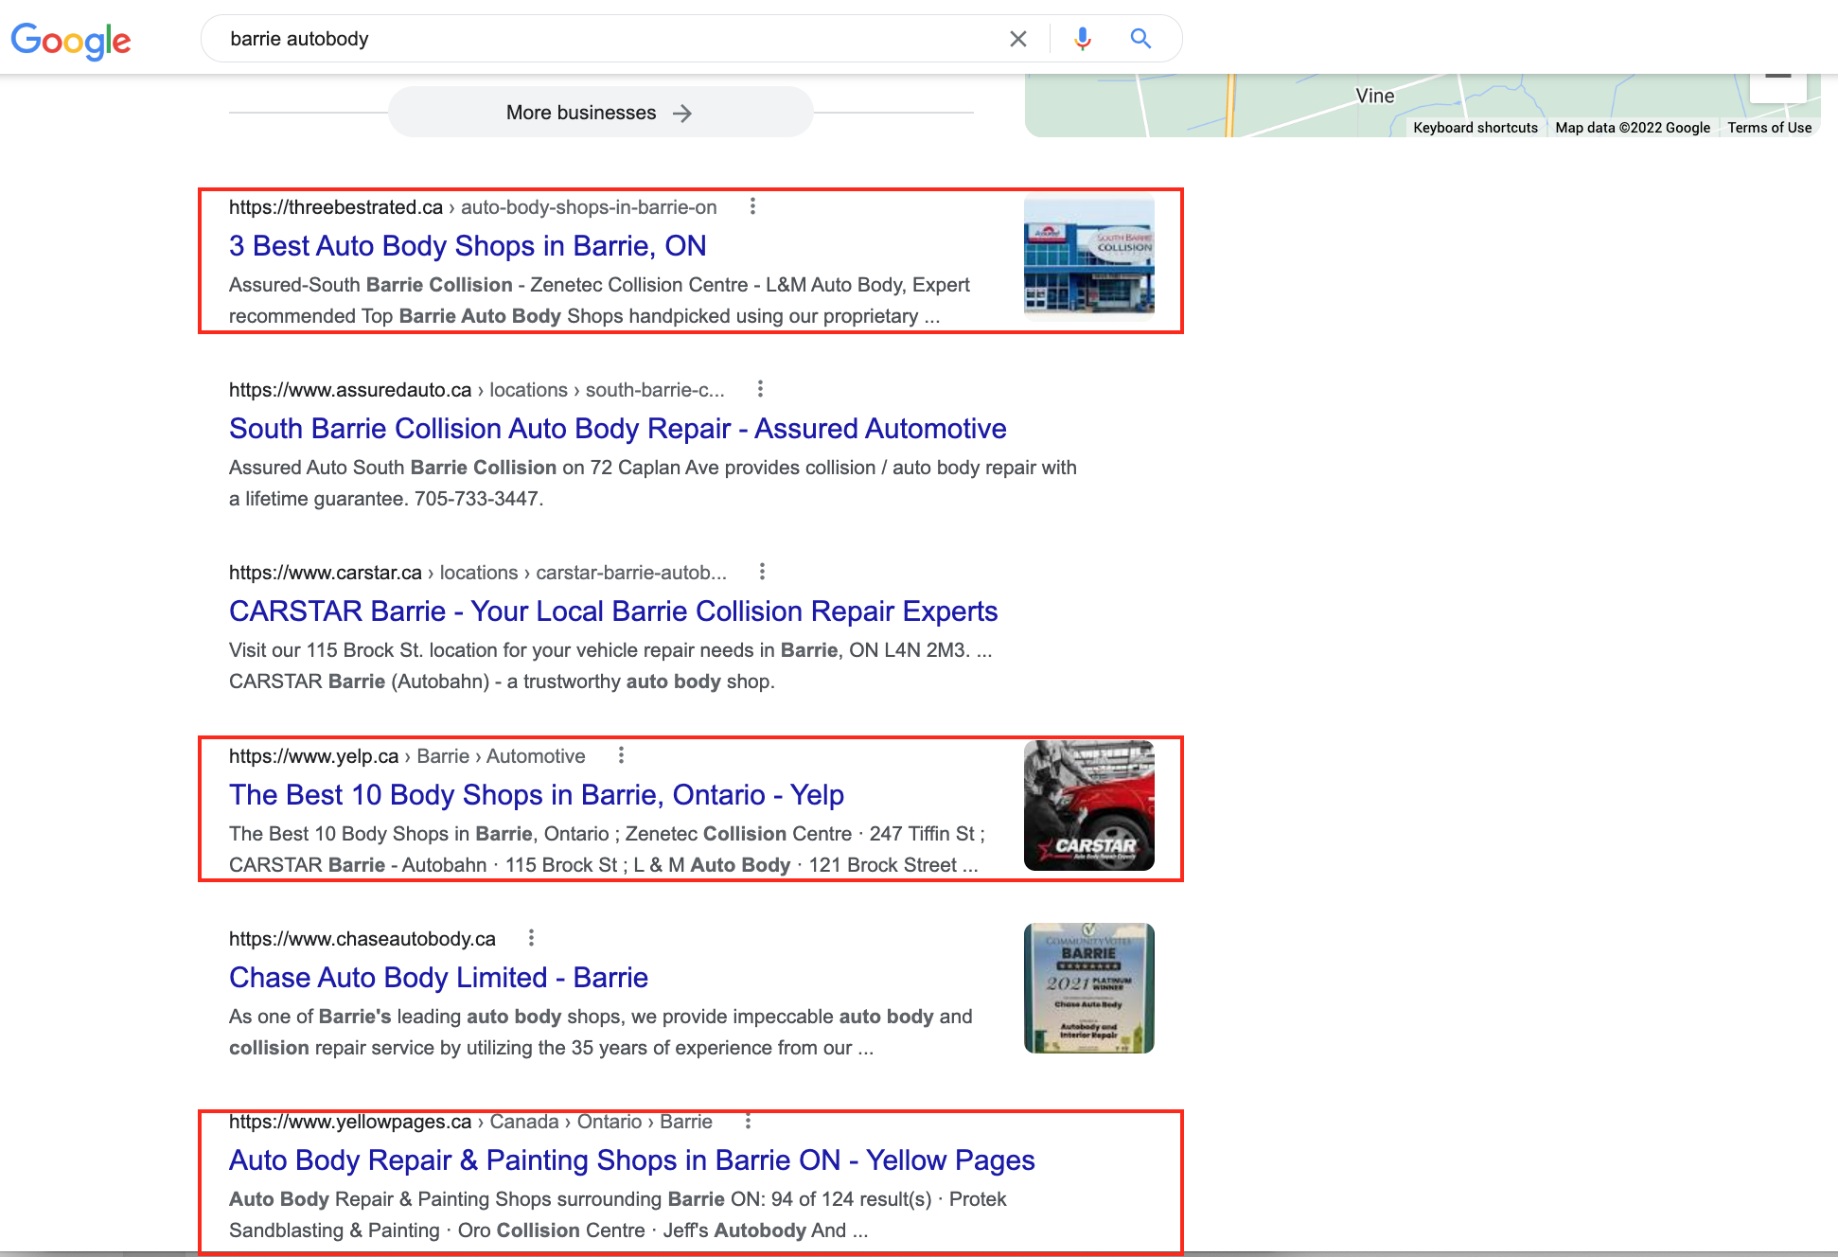Open the options menu on the Yellow Pages result

click(748, 1121)
